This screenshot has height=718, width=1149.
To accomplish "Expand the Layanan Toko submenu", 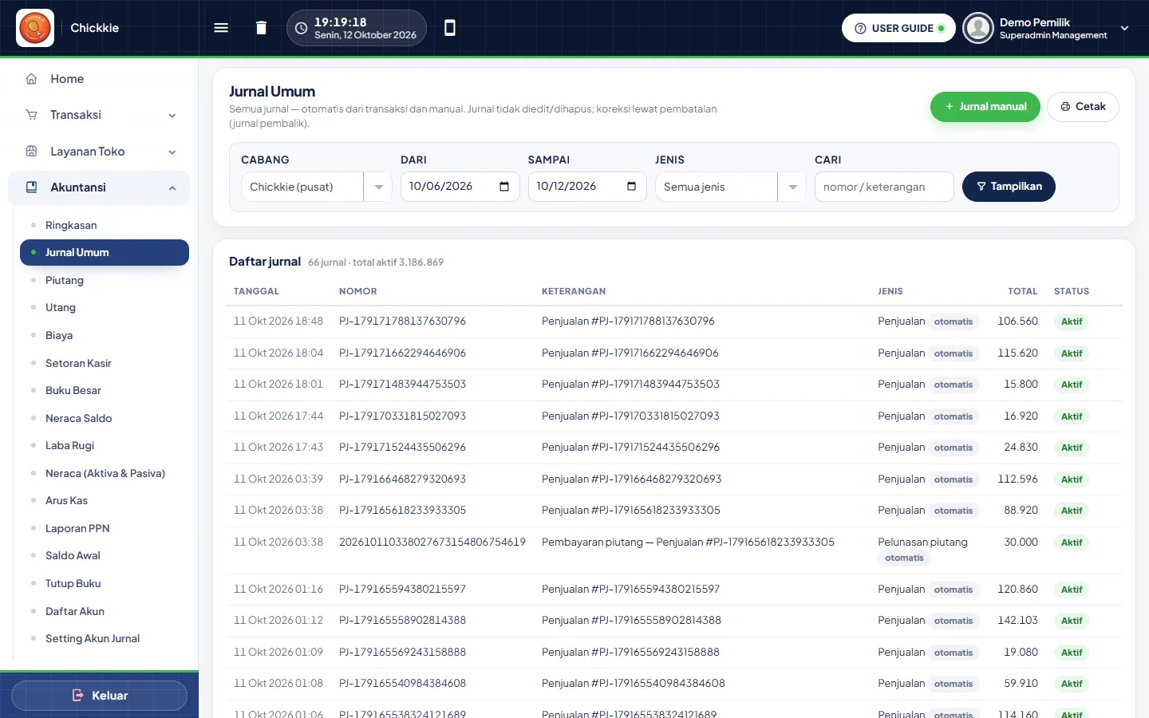I will click(x=172, y=152).
